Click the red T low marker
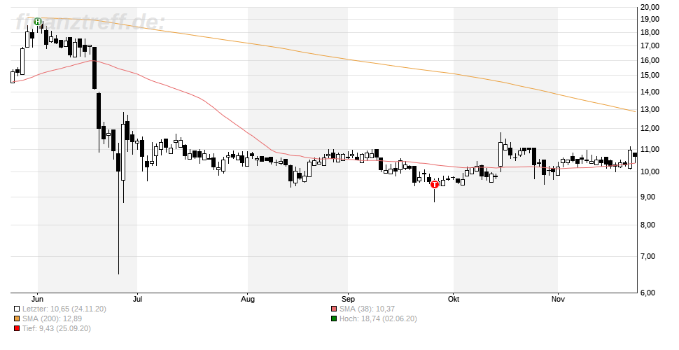 click(435, 185)
